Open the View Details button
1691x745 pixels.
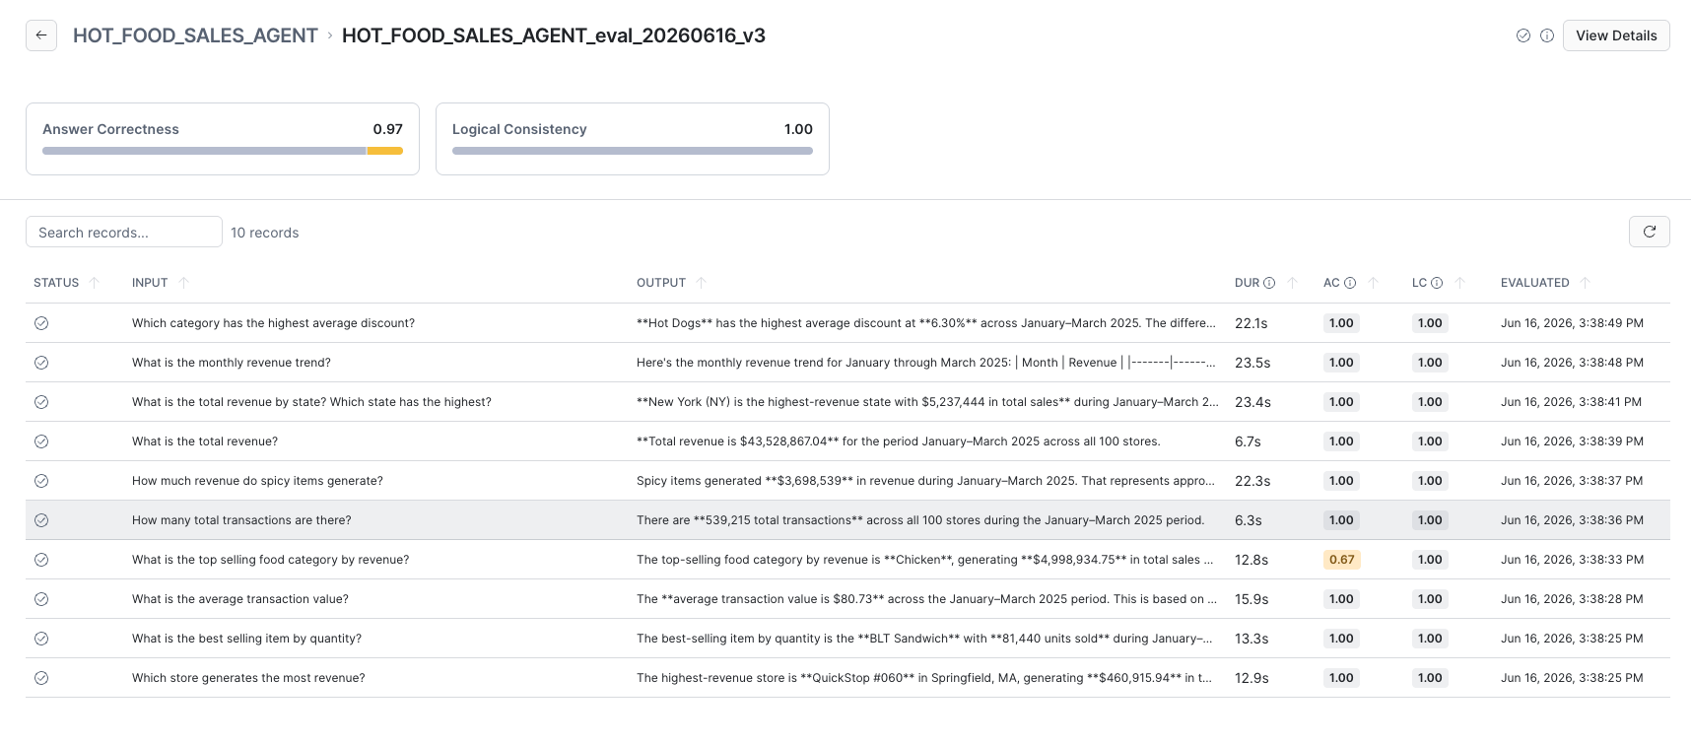tap(1616, 35)
